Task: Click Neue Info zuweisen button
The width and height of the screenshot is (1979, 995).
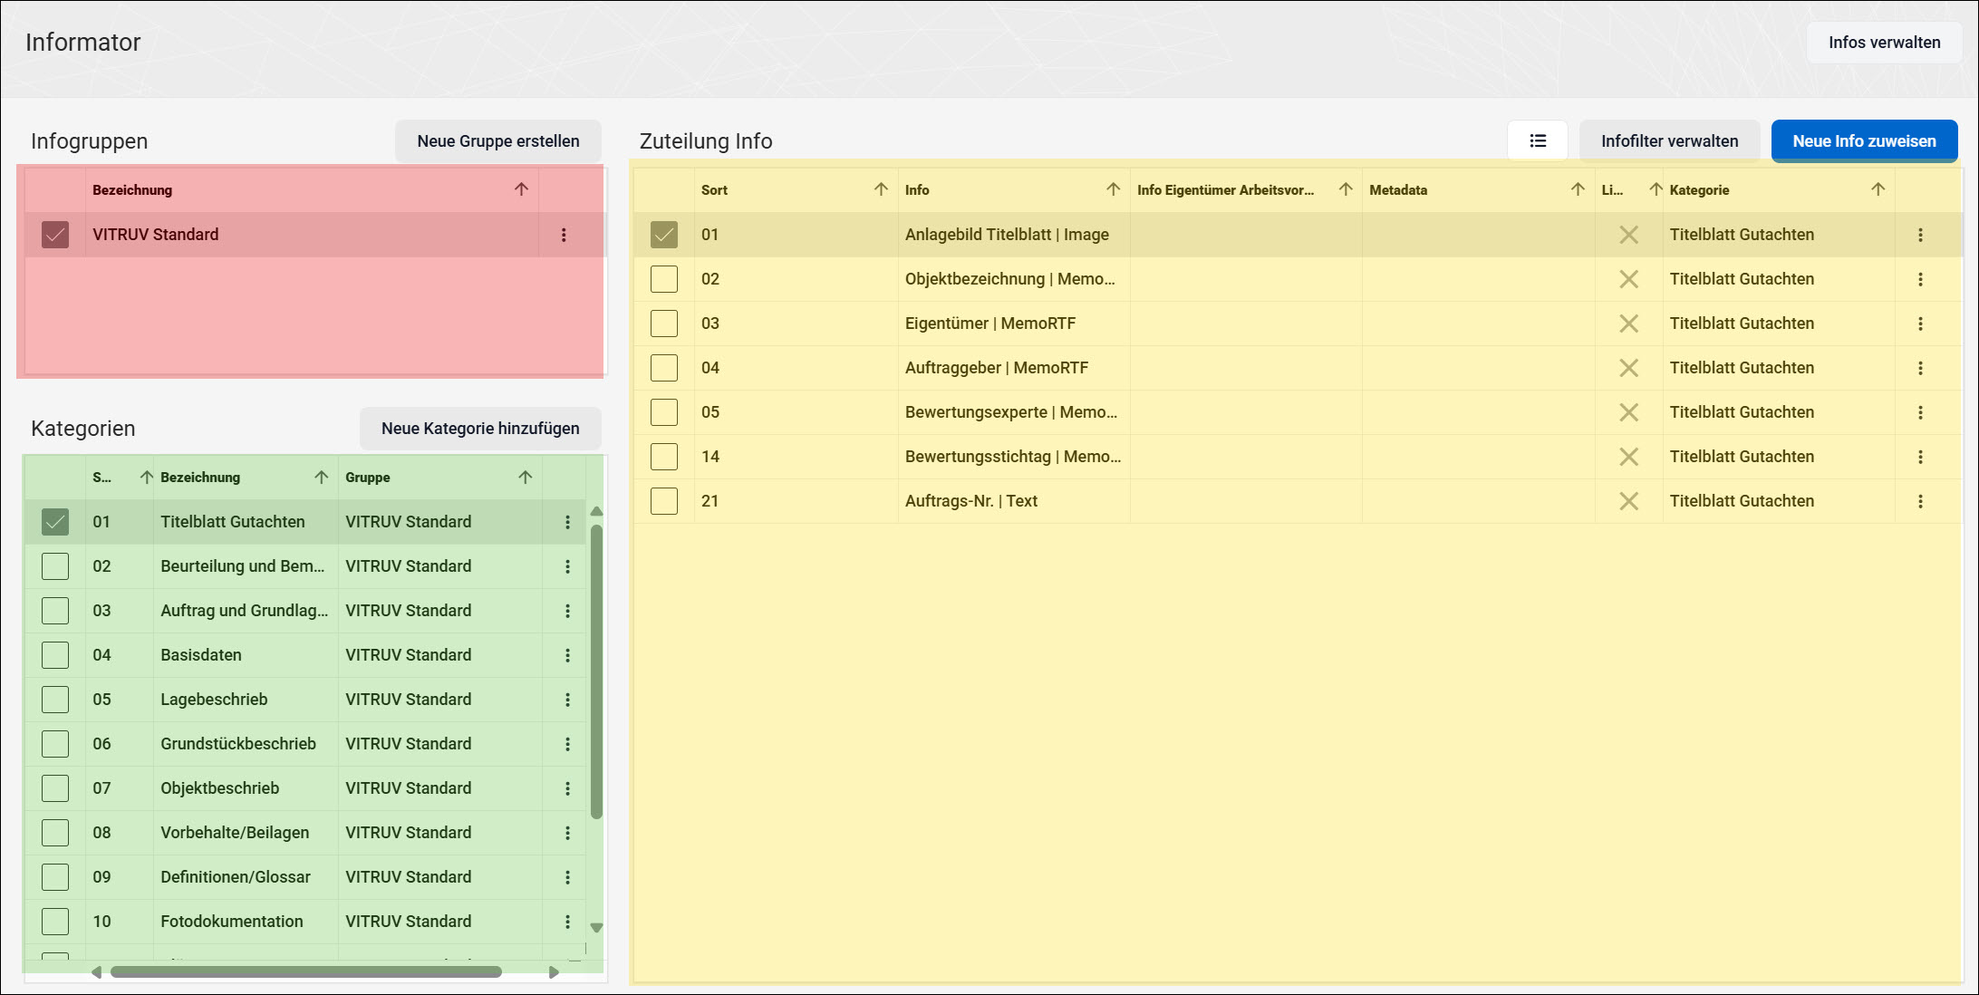Action: [1864, 141]
